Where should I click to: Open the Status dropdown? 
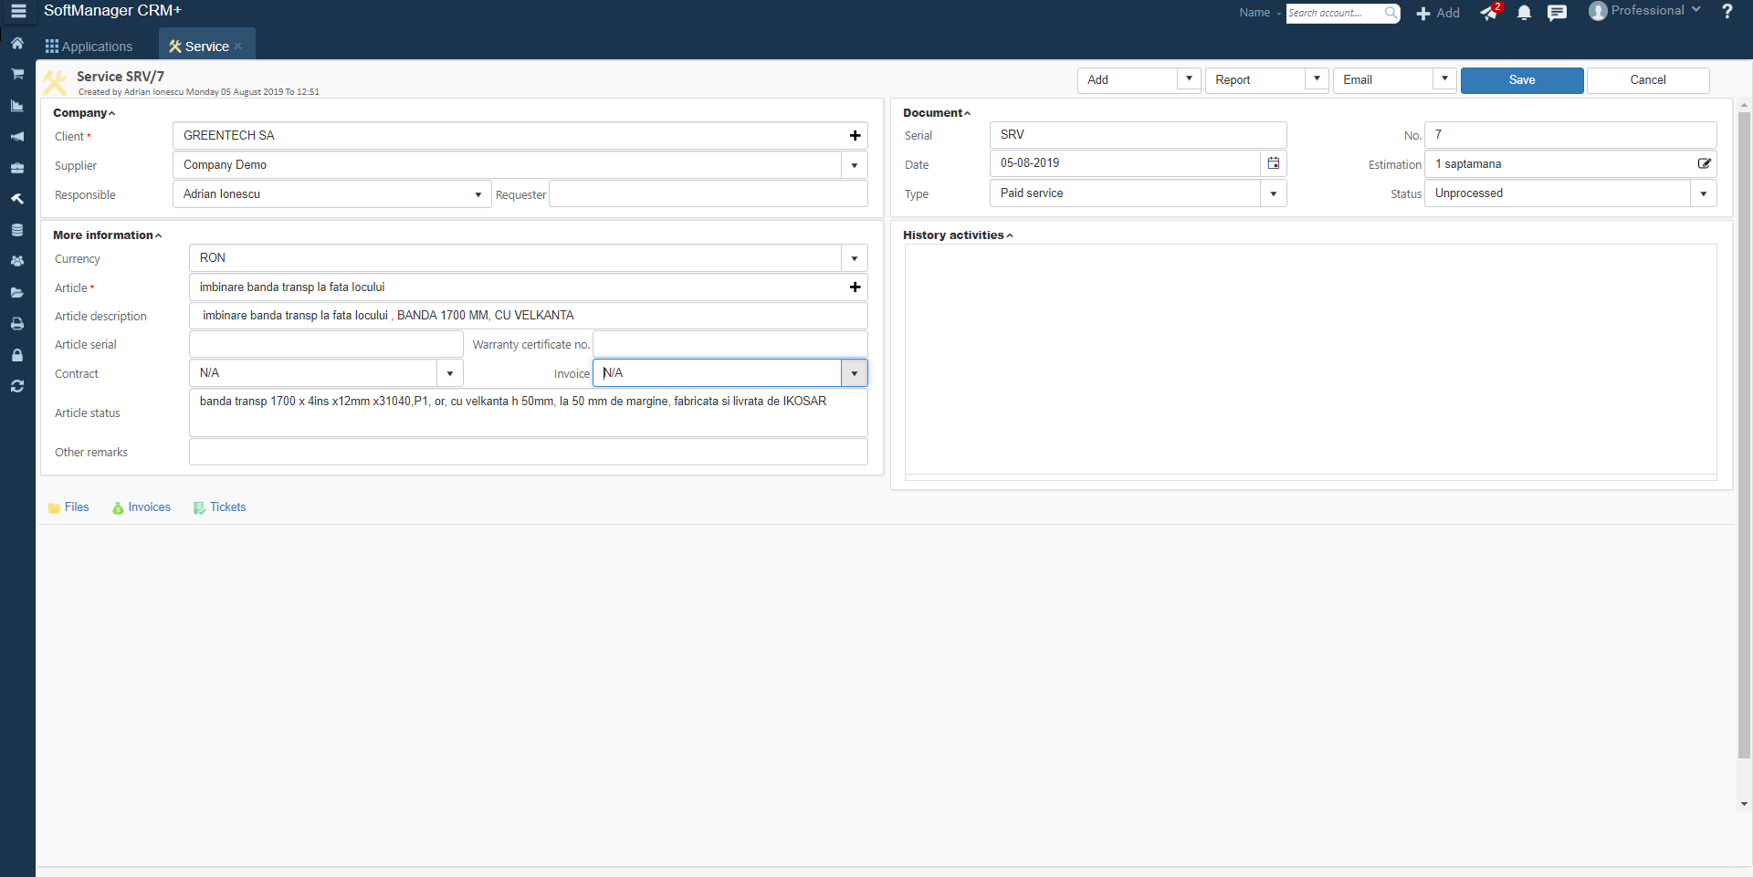click(x=1703, y=193)
